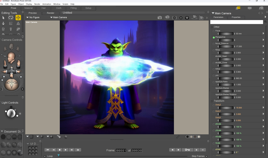Click the camera move XY crossed-arms control
The width and height of the screenshot is (268, 158).
click(x=12, y=72)
